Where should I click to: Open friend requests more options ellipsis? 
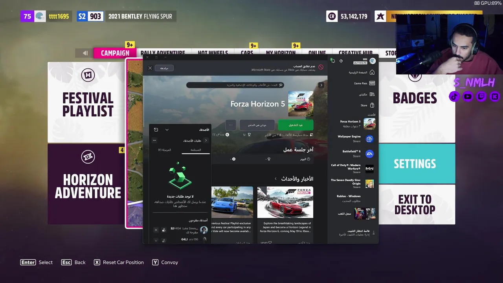click(x=154, y=140)
